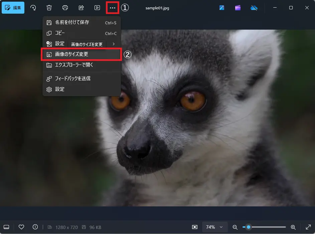Click the three-dot more options button
This screenshot has height=234, width=315.
coord(113,8)
